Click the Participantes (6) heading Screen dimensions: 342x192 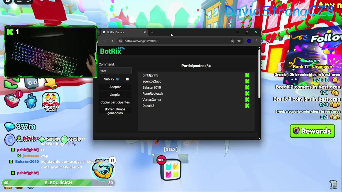coord(196,66)
